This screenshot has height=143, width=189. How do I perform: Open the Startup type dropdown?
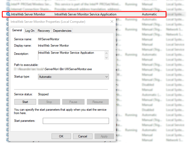(x=73, y=77)
